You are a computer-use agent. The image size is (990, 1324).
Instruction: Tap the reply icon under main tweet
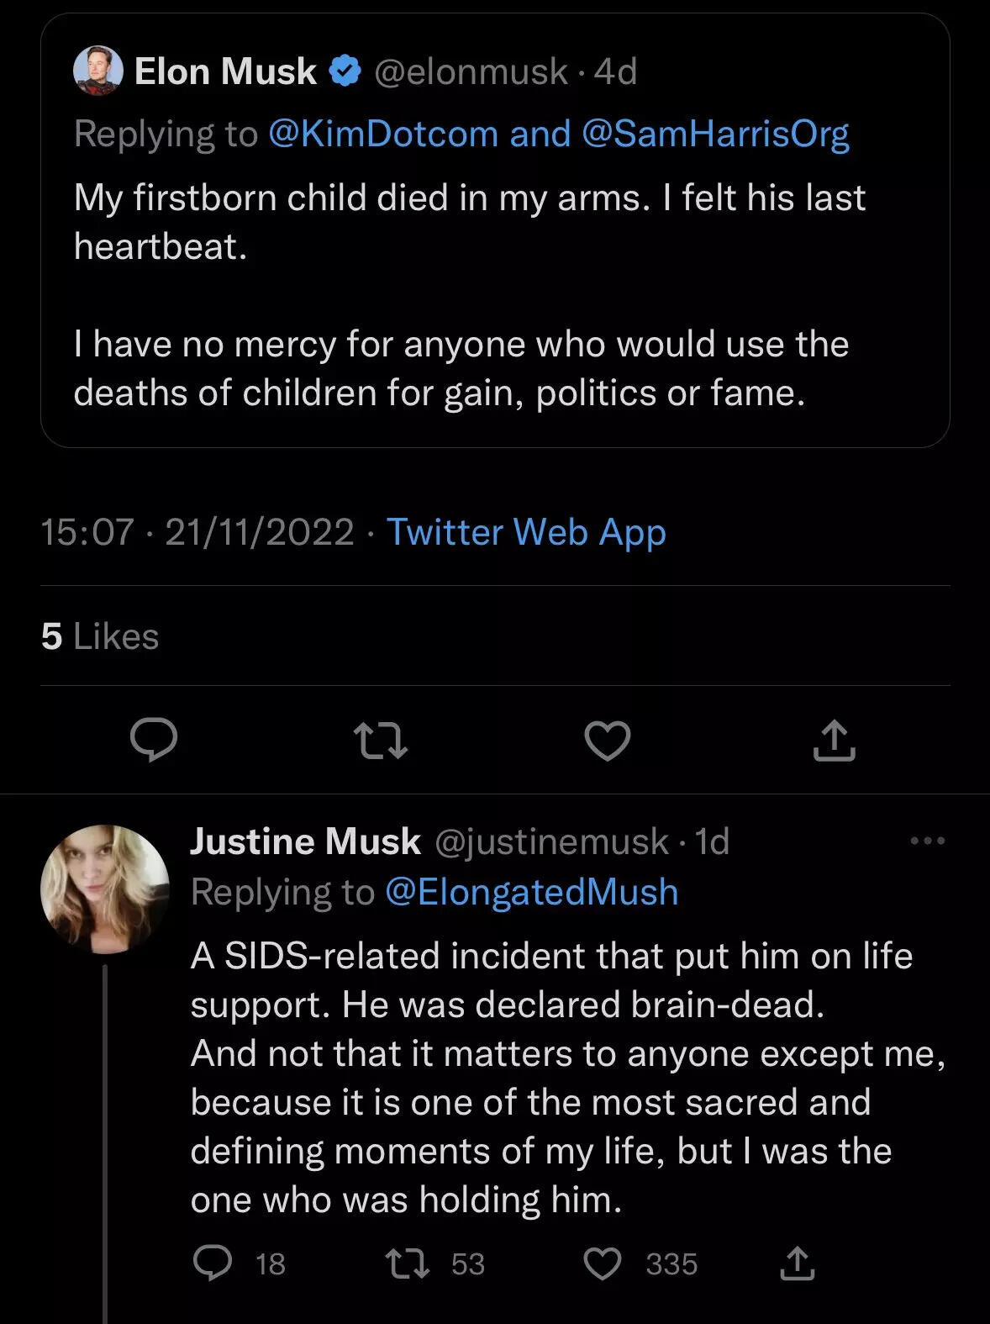(154, 741)
